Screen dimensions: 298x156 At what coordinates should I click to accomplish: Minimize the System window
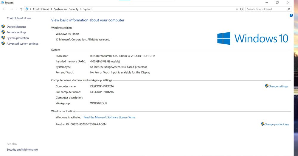tap(267, 3)
